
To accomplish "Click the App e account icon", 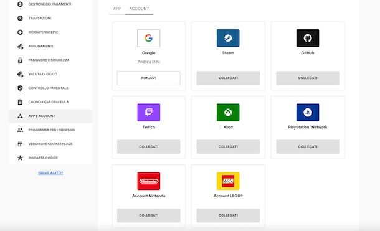I will [20, 116].
